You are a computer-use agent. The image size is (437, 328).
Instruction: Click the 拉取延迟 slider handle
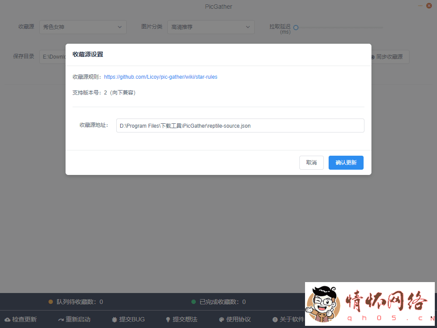[x=296, y=28]
